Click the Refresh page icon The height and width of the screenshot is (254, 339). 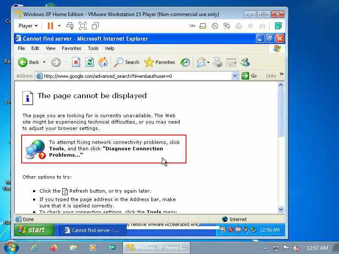(89, 62)
